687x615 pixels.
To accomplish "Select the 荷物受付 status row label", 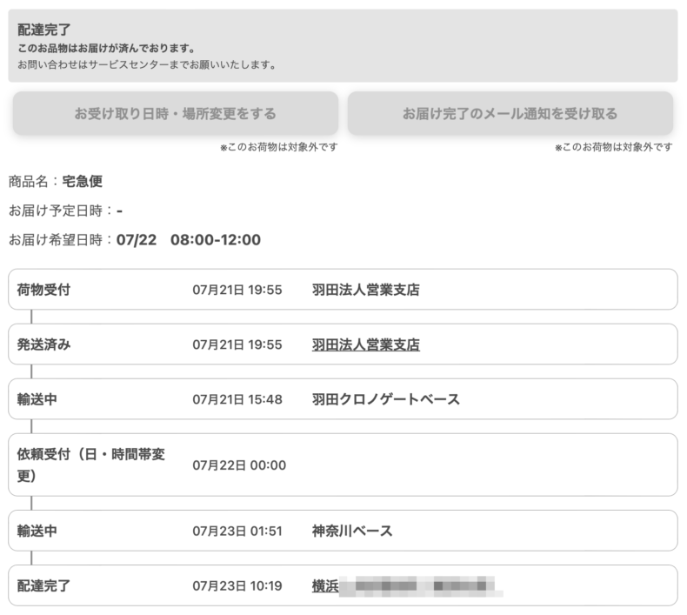I will (43, 290).
